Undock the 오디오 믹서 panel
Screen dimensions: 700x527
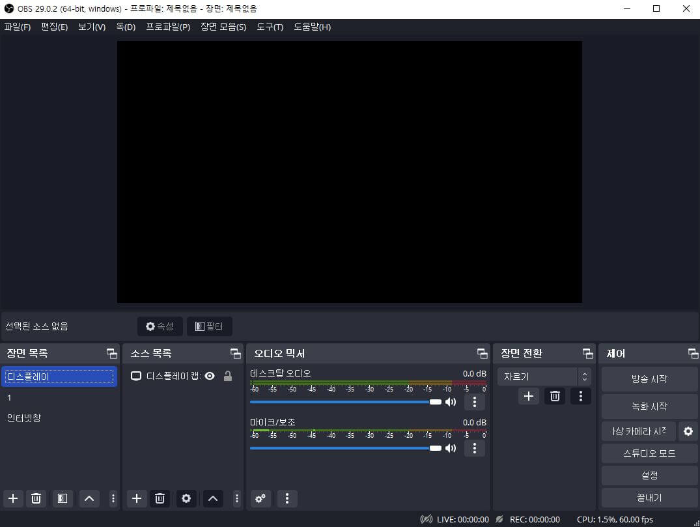click(482, 354)
